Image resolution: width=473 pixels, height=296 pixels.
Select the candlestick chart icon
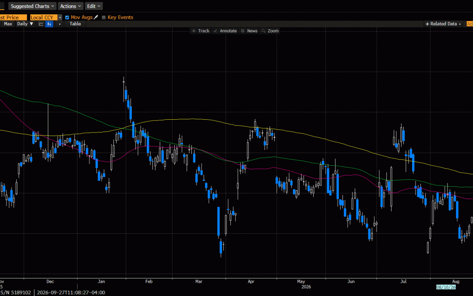click(x=49, y=24)
